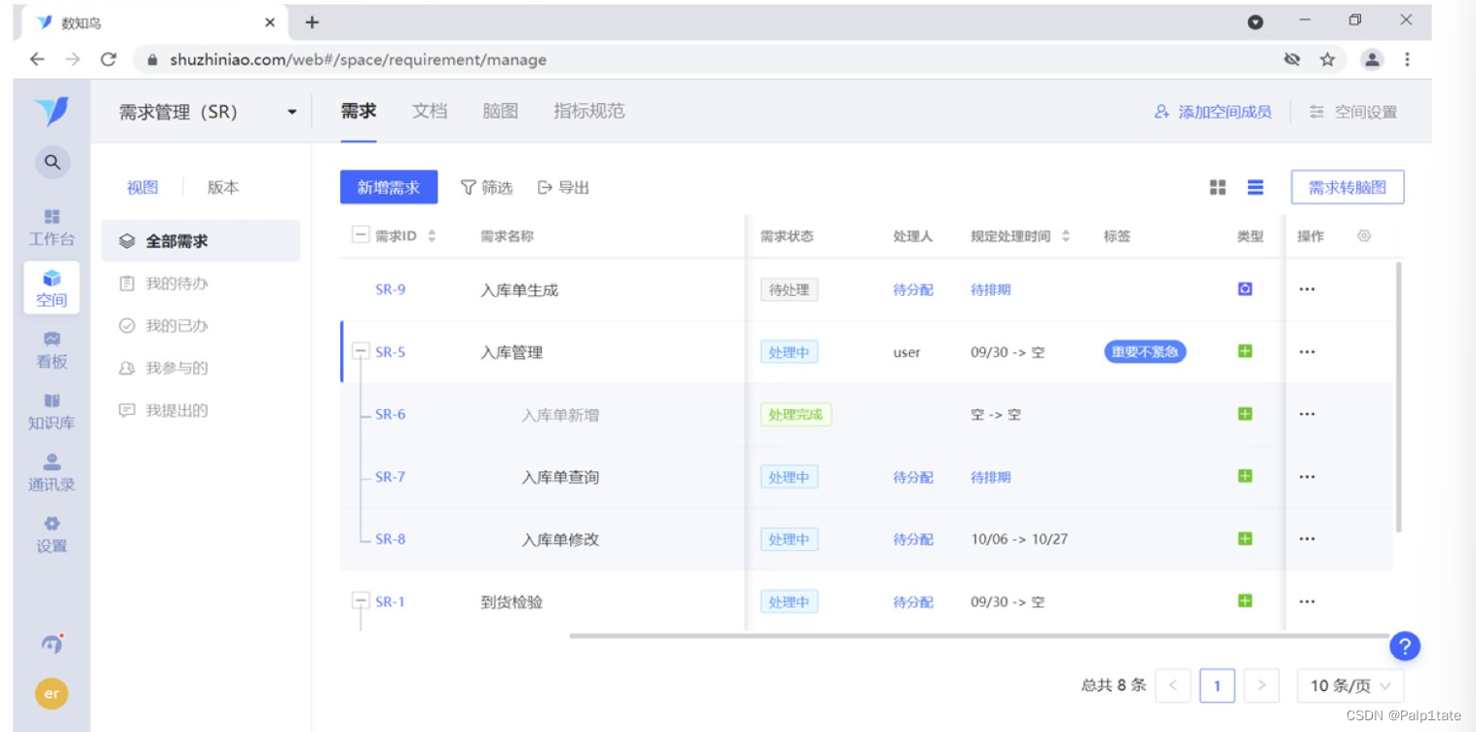Select the 空间 space sidebar icon

(52, 288)
